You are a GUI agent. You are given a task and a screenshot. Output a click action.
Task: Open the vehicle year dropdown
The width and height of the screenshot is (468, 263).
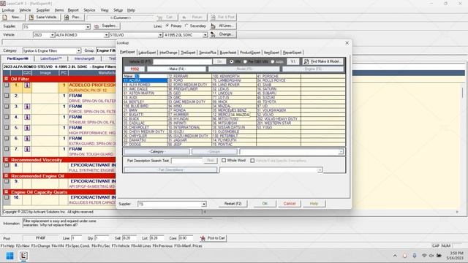(52, 35)
